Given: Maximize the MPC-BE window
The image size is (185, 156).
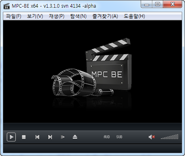Looking at the screenshot, I should pyautogui.click(x=158, y=4).
